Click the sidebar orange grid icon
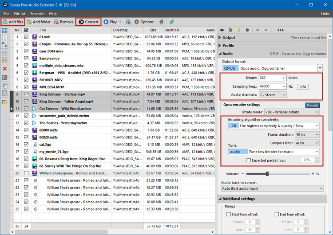 pyautogui.click(x=5, y=60)
